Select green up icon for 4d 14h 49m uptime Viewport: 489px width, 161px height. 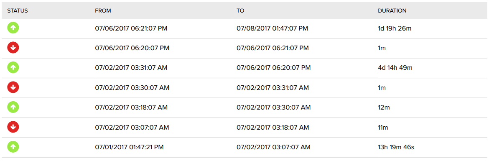pos(13,68)
